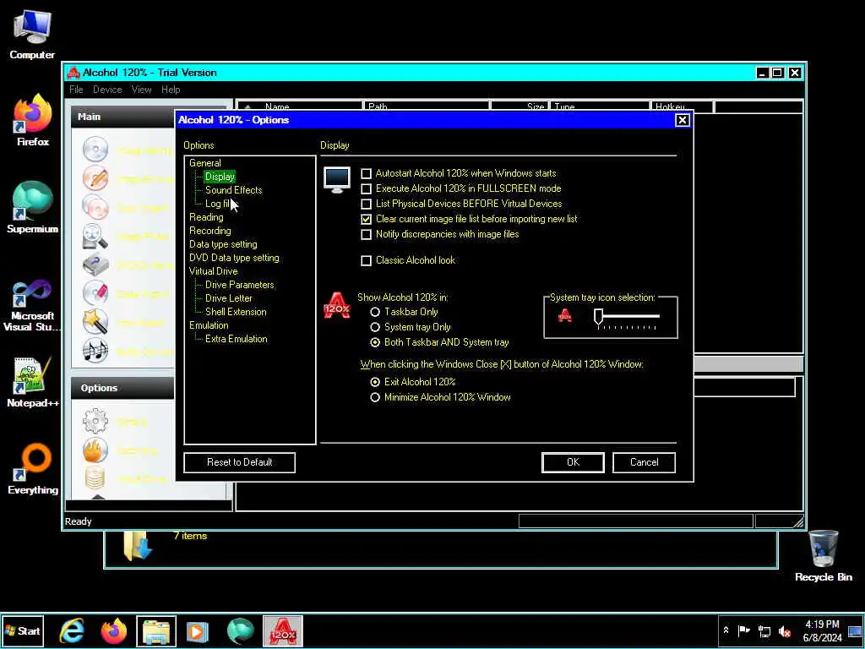
Task: Click the red Alcohol 120% logo in dialog
Action: tap(337, 306)
